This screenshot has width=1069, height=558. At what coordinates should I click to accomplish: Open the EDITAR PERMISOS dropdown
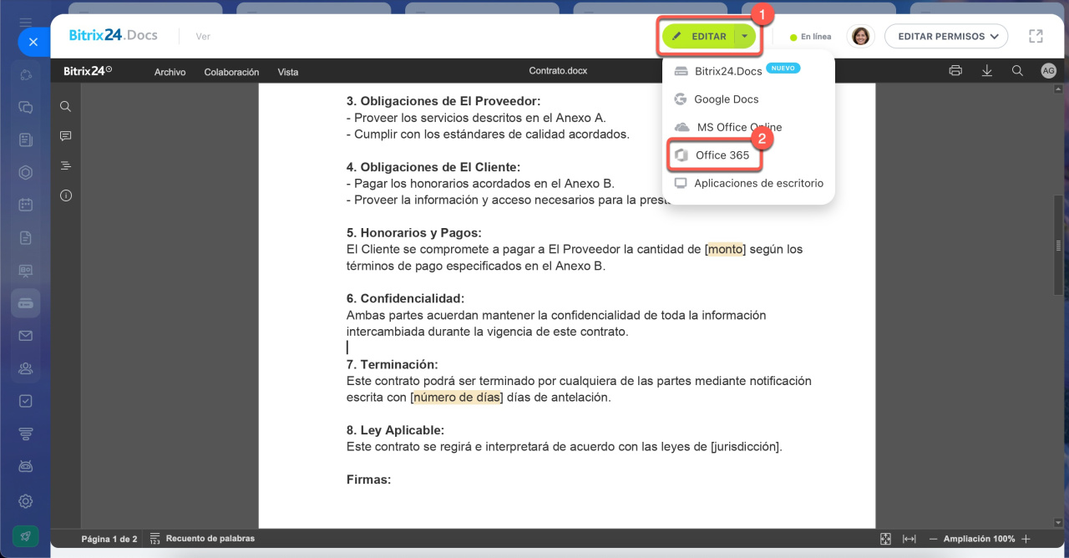946,37
